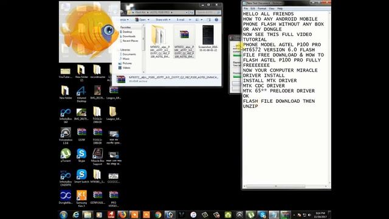Click the taskbar clock
Screen dimensions: 389x219
coord(320,215)
